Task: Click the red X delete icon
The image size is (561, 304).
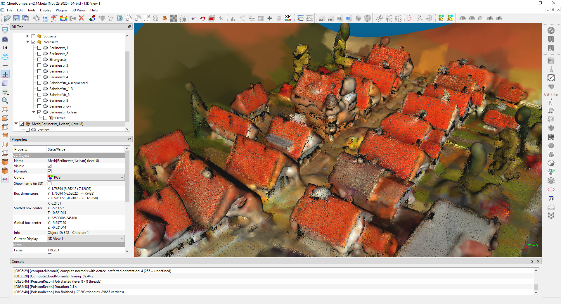Action: tap(82, 18)
